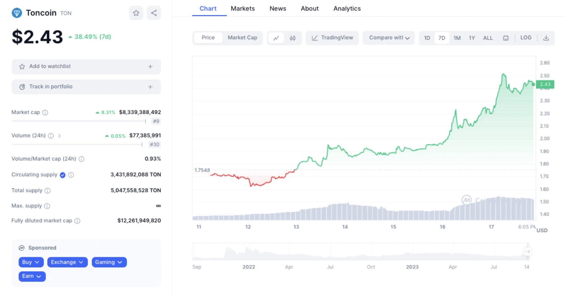
Task: Click the green 2.43 current price marker
Action: (545, 84)
